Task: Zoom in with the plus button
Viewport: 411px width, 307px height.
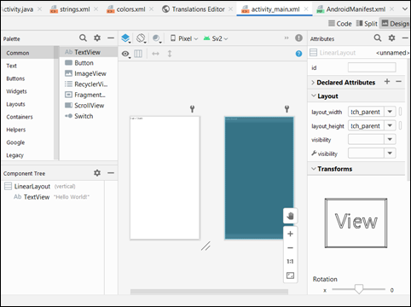Action: [x=290, y=234]
